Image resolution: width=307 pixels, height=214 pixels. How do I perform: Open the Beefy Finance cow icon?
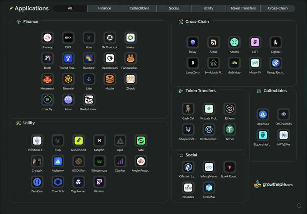click(89, 100)
